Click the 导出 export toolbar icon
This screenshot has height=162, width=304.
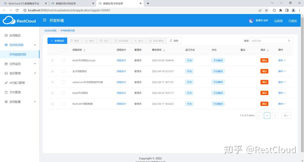pyautogui.click(x=89, y=40)
